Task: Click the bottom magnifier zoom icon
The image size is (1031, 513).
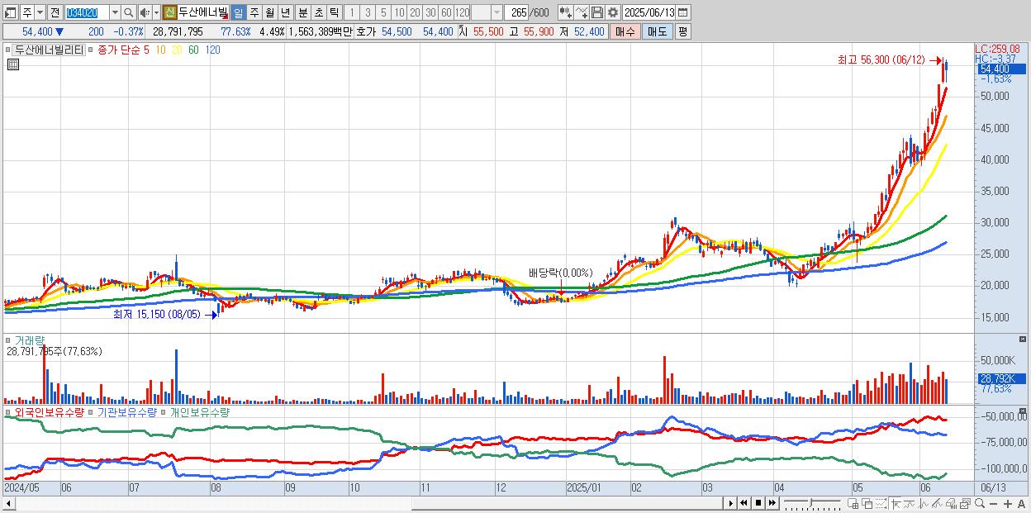Action: point(979,503)
